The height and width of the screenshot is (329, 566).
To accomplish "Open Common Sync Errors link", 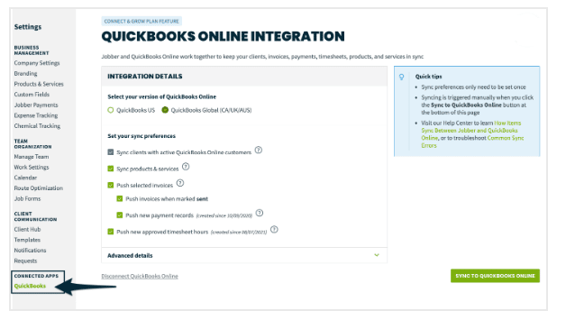I will pyautogui.click(x=472, y=142).
